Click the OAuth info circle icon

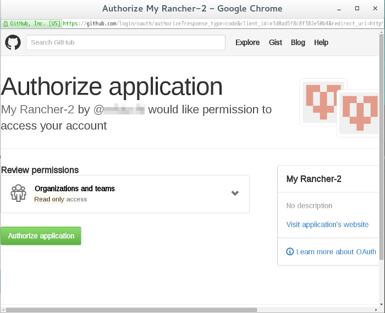click(290, 251)
